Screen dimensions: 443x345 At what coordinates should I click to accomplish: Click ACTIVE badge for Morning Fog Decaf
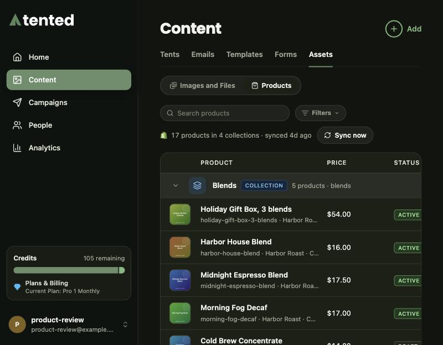coord(408,313)
